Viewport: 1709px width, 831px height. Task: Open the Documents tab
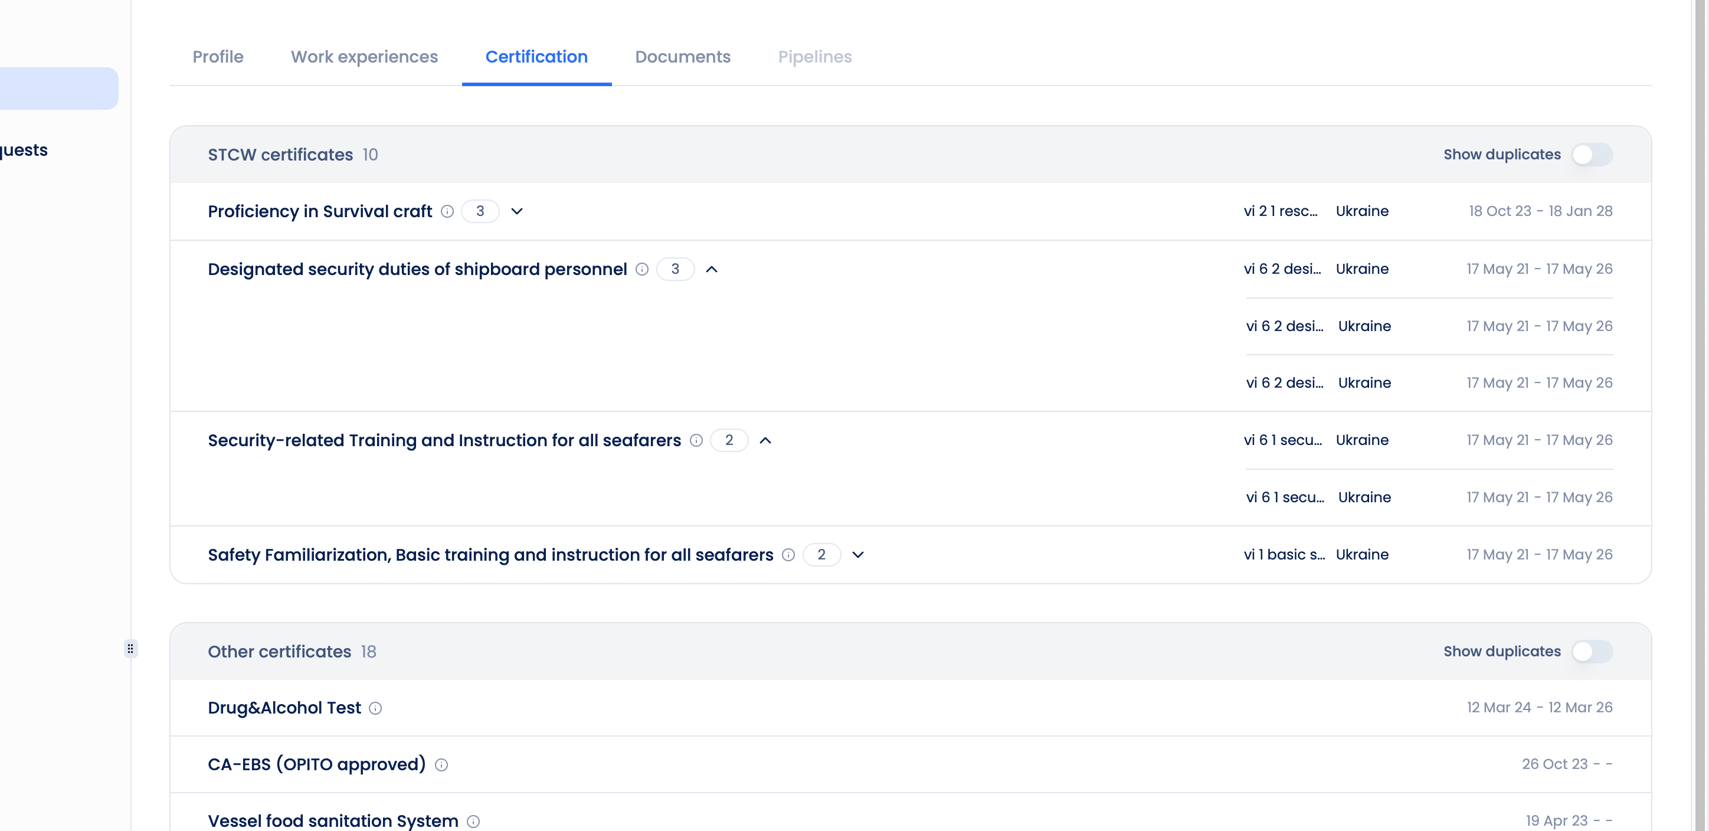(683, 57)
